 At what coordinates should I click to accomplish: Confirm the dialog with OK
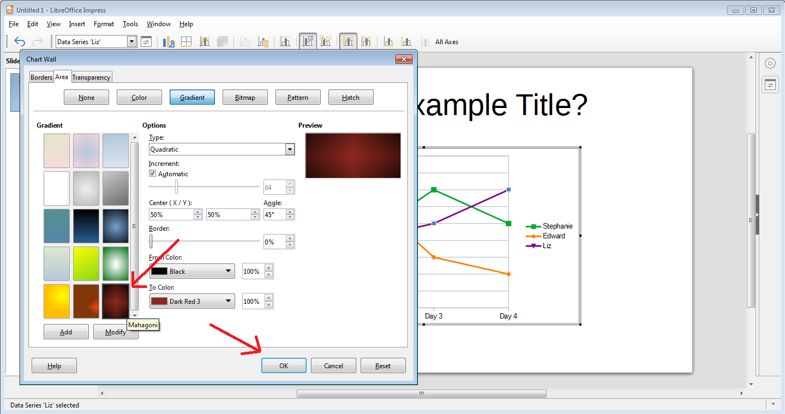click(284, 365)
